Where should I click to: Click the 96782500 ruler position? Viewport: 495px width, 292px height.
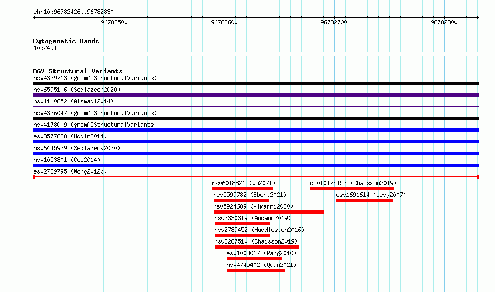114,22
